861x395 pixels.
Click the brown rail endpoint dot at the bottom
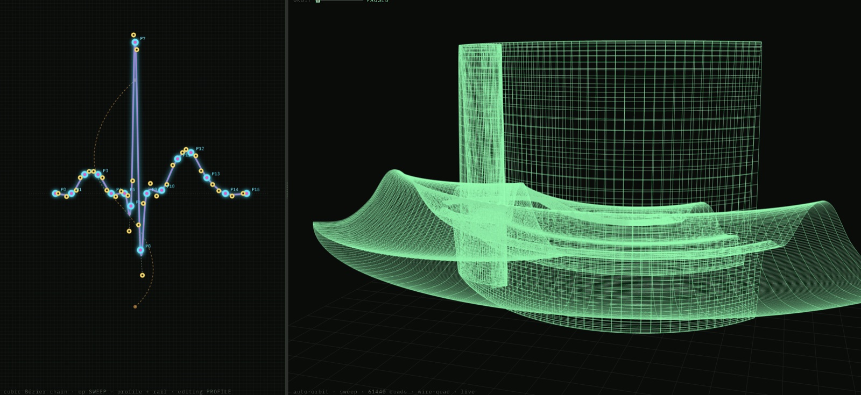pyautogui.click(x=135, y=306)
